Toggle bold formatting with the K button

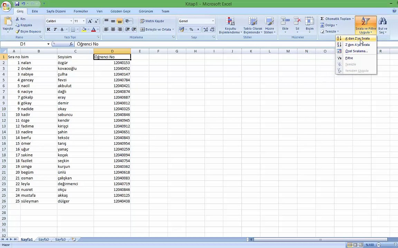tap(48, 29)
